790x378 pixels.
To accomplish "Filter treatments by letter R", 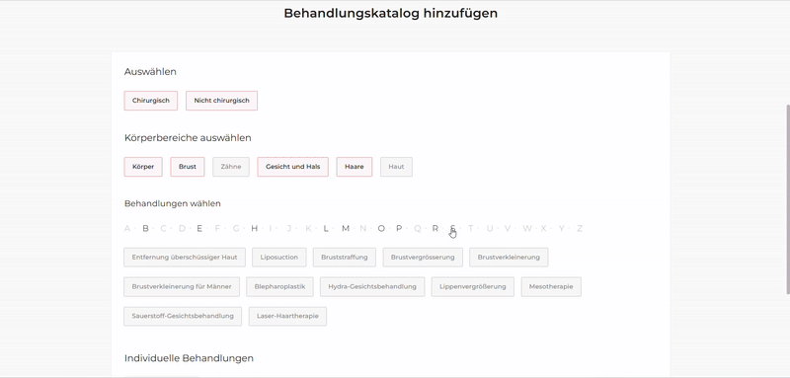I will pos(435,229).
